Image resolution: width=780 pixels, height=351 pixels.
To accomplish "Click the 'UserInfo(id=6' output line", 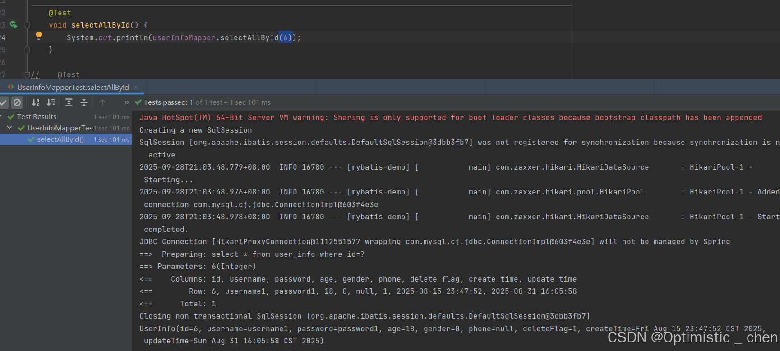I will (453, 329).
